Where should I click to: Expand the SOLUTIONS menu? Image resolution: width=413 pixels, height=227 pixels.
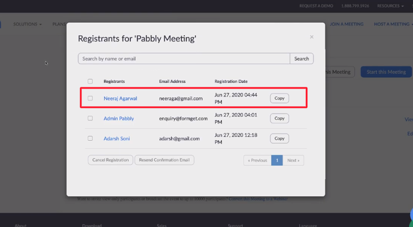click(x=27, y=24)
